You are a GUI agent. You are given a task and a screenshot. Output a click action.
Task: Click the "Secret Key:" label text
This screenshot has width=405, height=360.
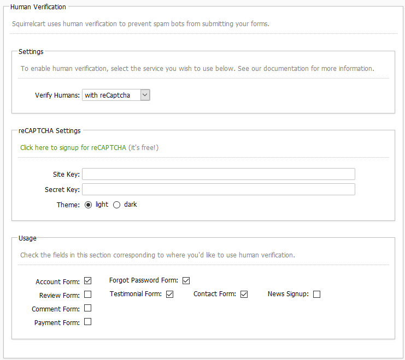pos(62,190)
